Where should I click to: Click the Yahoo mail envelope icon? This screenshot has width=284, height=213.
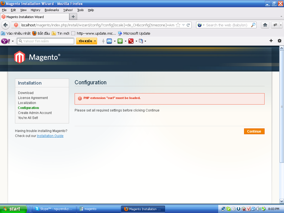point(109,41)
